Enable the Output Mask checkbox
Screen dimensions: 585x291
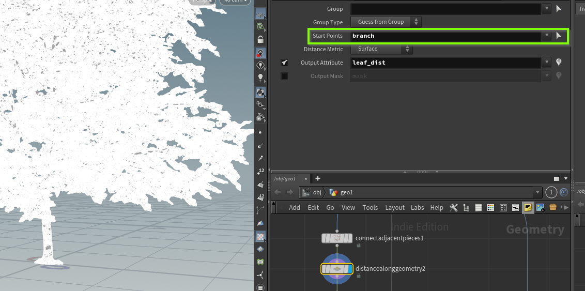(x=284, y=76)
